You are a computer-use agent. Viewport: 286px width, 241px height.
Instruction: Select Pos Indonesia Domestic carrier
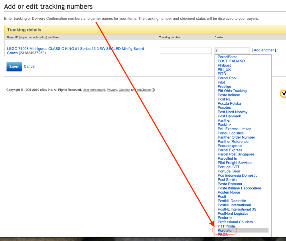(x=237, y=175)
